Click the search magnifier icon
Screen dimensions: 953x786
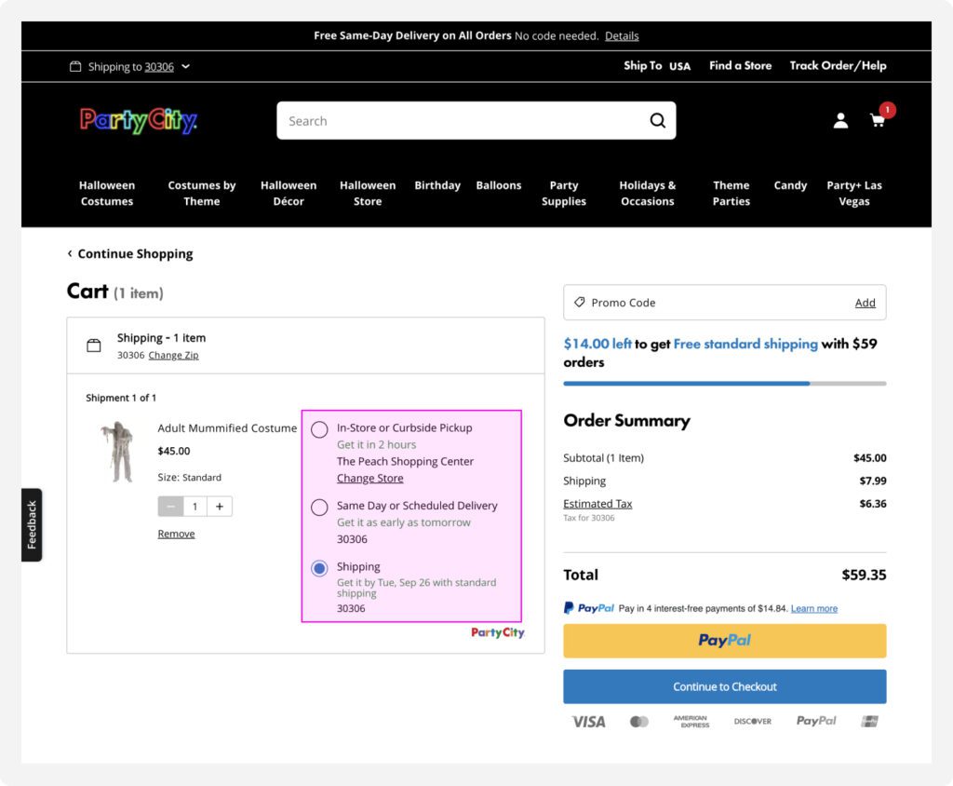coord(658,120)
